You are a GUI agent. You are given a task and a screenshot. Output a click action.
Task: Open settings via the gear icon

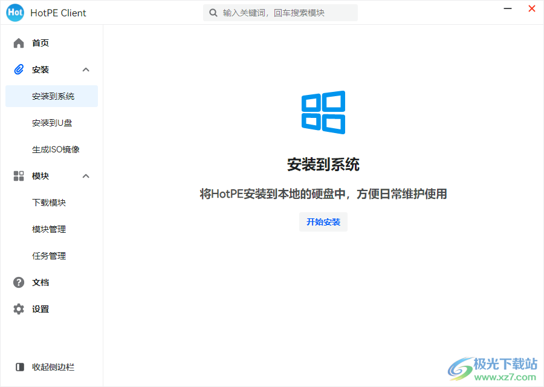pyautogui.click(x=19, y=309)
